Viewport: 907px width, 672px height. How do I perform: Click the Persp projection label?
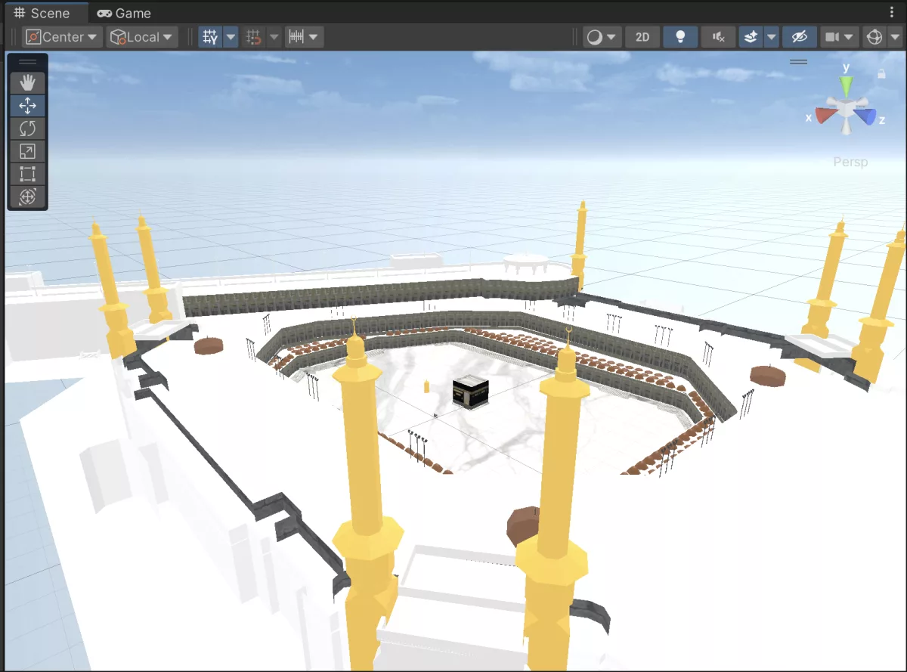click(x=850, y=162)
